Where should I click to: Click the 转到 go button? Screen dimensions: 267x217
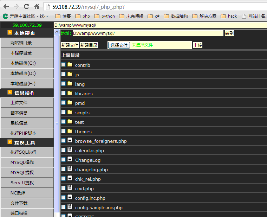point(229,33)
